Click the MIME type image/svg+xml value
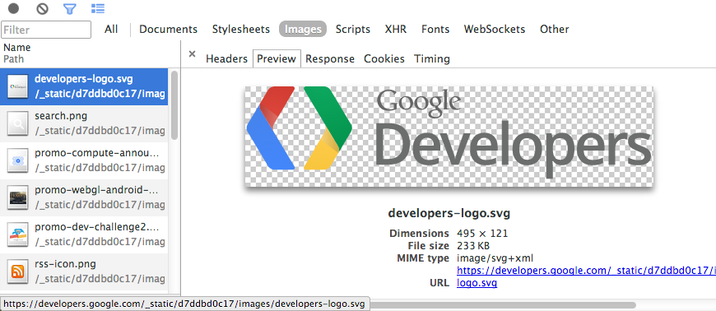Screen dimensions: 716x311 pyautogui.click(x=495, y=258)
